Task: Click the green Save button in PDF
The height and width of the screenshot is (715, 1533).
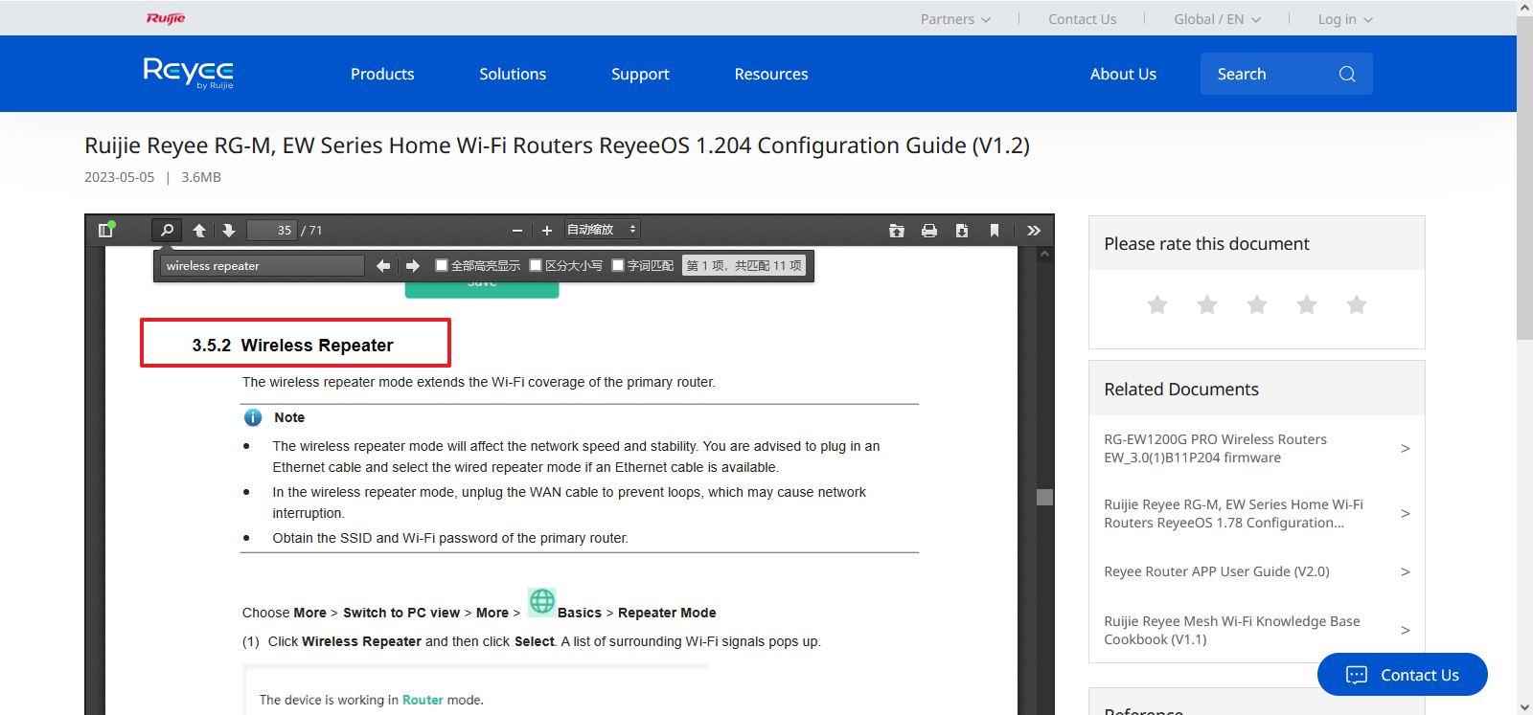Action: (x=482, y=289)
